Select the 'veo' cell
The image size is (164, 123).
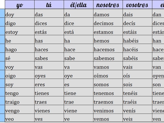20,118
